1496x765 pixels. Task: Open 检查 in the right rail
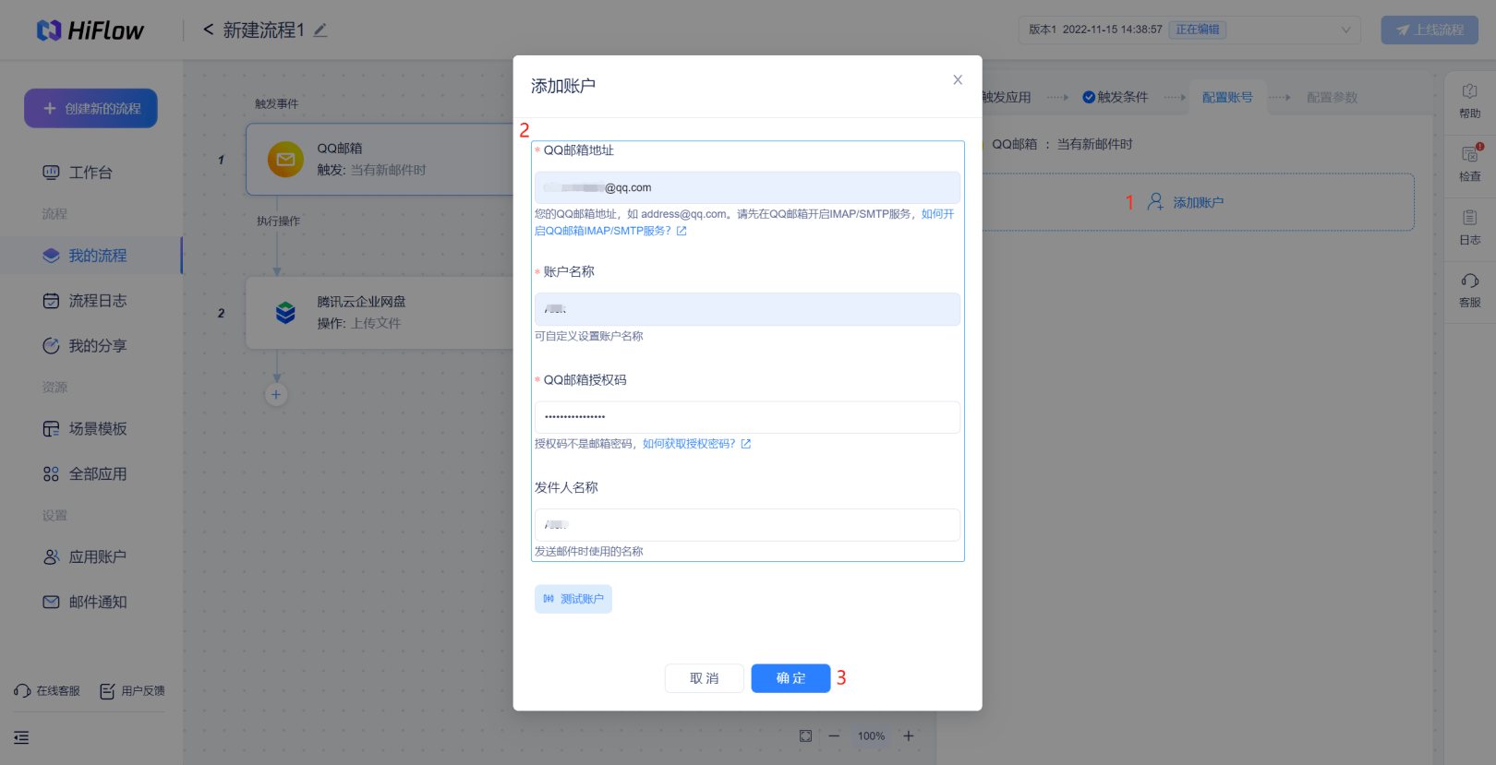tap(1470, 164)
